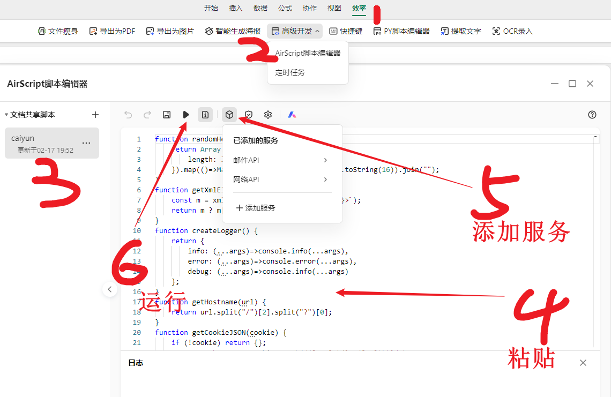The width and height of the screenshot is (611, 397).
Task: Click the shield permissions icon
Action: click(249, 114)
